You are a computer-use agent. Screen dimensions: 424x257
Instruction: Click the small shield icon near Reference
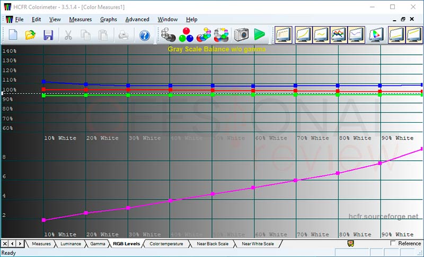pos(351,243)
